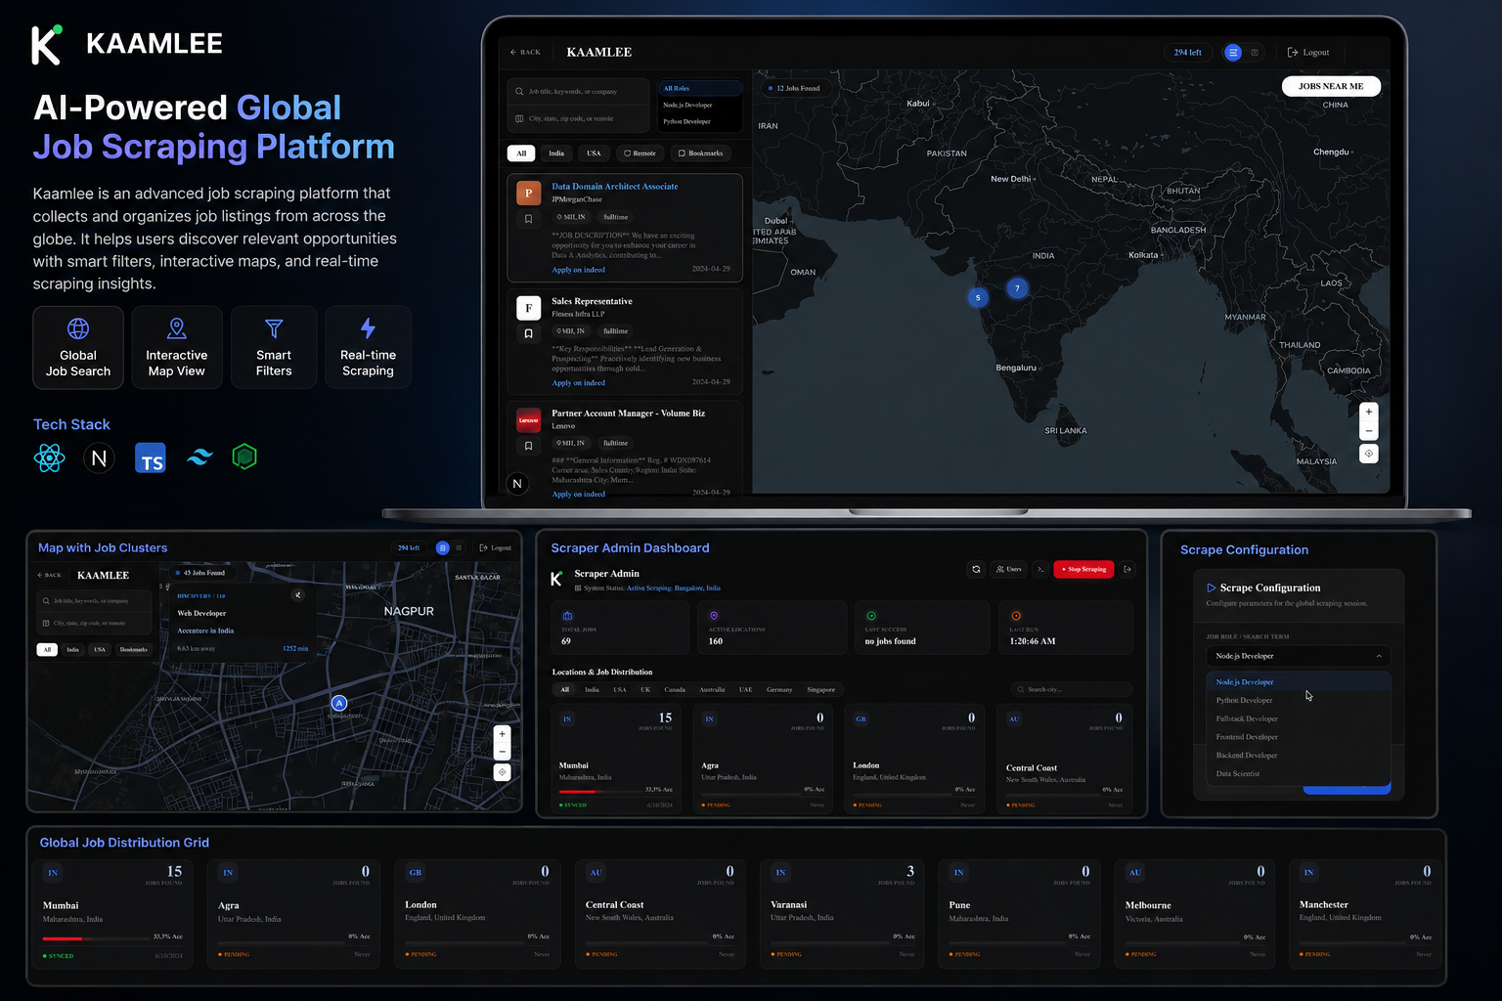
Task: Activate the All filter chip on the laptop screen
Action: point(521,153)
